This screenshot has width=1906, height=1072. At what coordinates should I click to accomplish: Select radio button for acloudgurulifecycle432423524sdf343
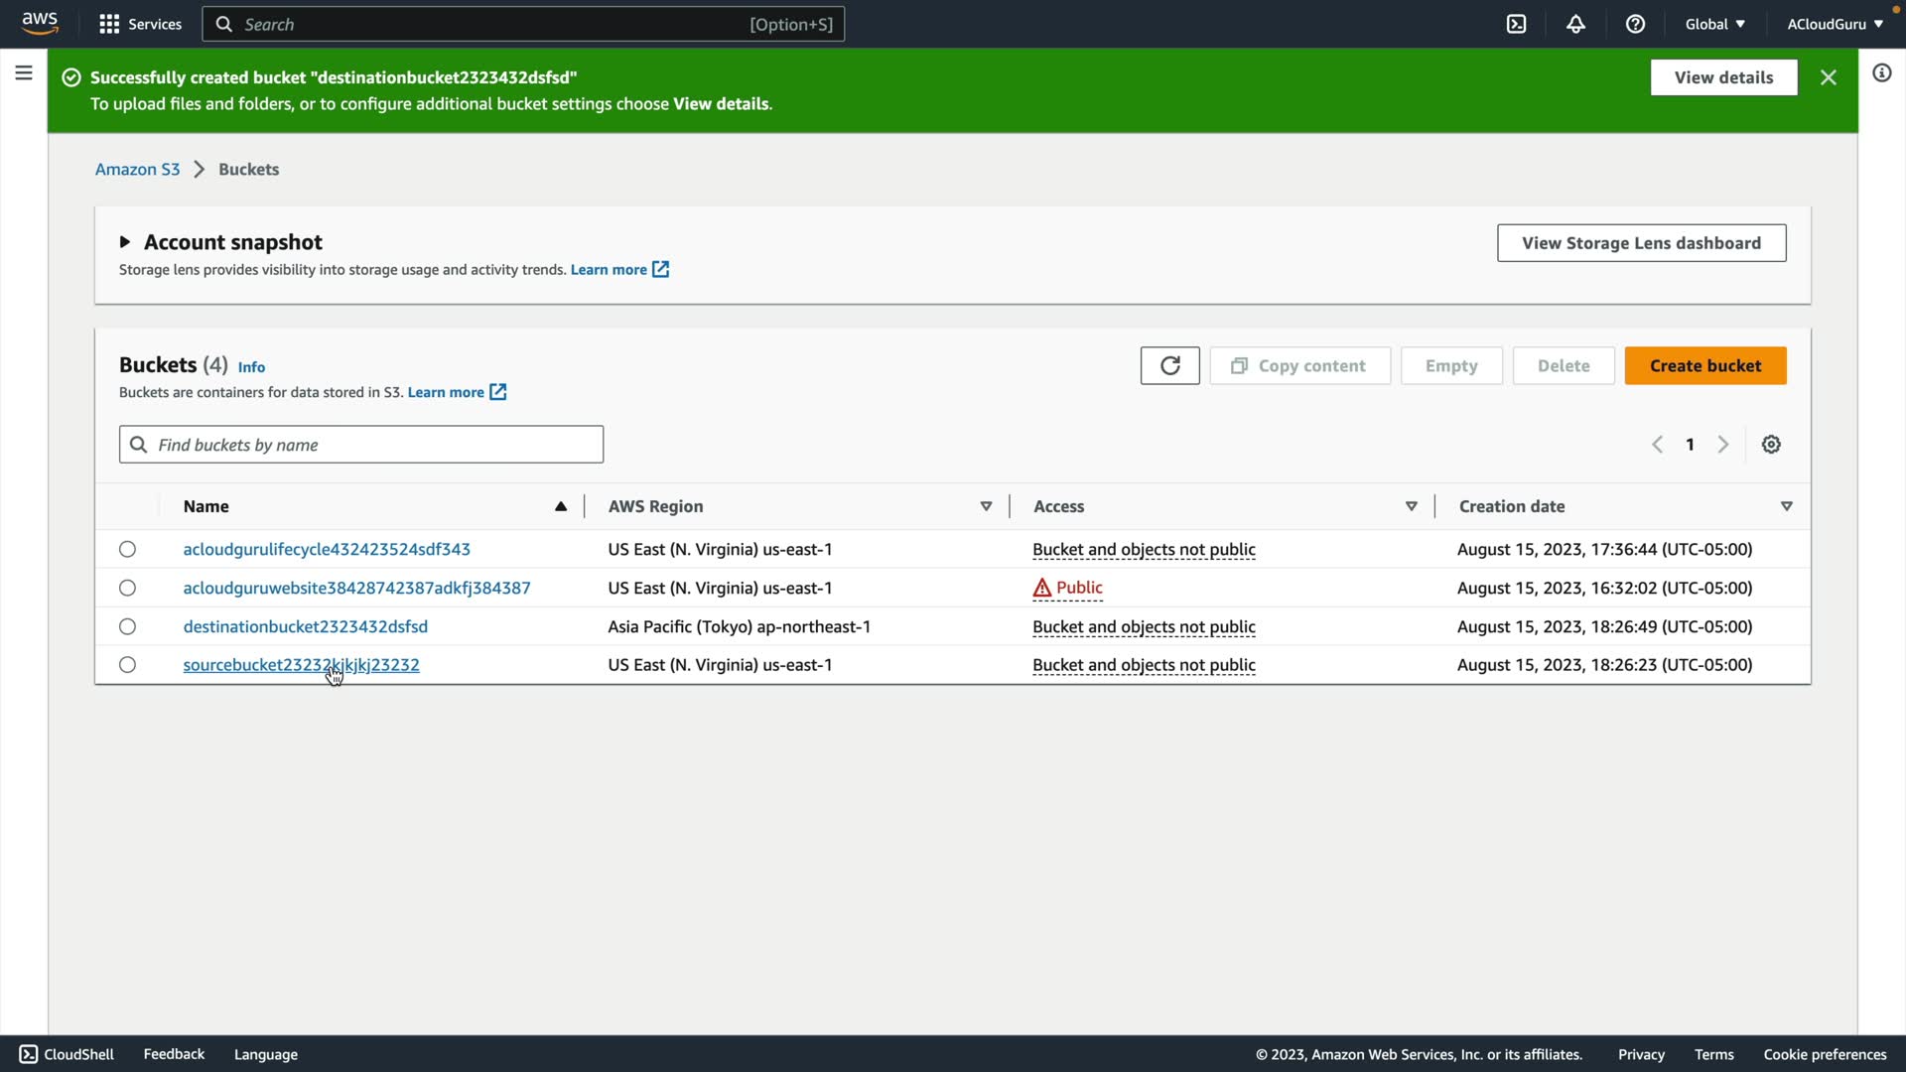click(127, 549)
